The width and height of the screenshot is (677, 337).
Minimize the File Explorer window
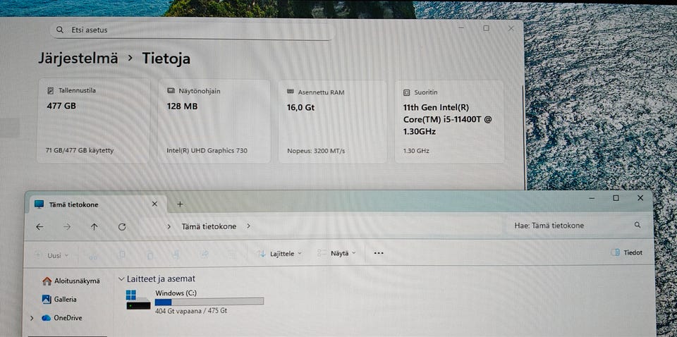coord(592,198)
